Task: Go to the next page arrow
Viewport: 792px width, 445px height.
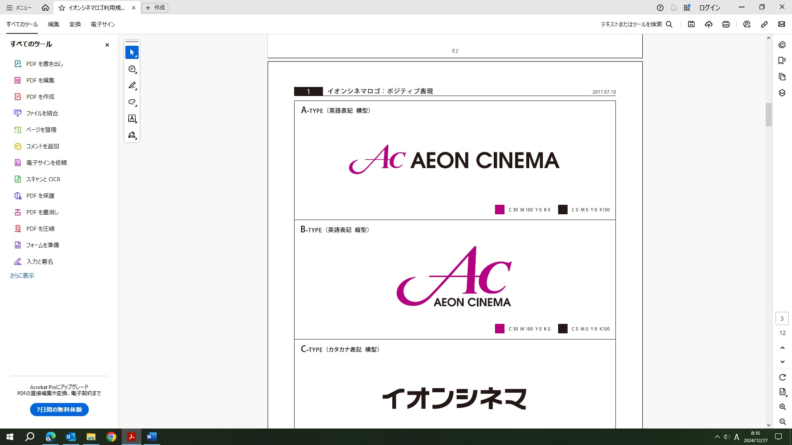Action: click(x=783, y=362)
